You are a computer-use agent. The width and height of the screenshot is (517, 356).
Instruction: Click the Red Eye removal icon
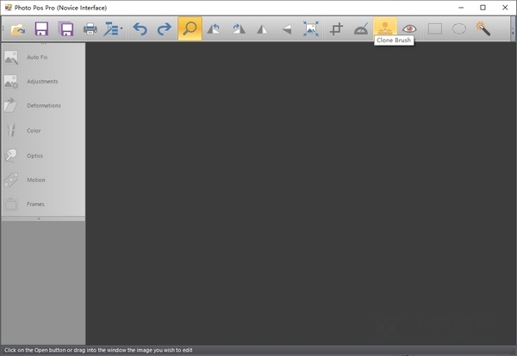409,29
